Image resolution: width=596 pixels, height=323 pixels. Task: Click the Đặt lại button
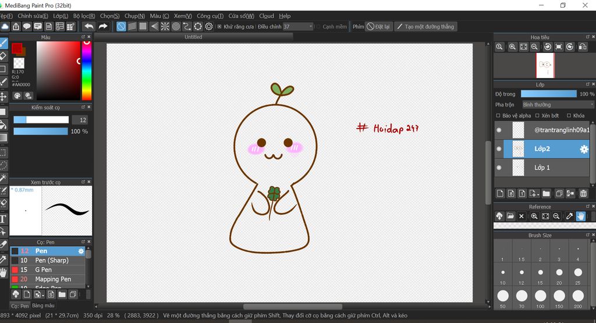tap(378, 27)
